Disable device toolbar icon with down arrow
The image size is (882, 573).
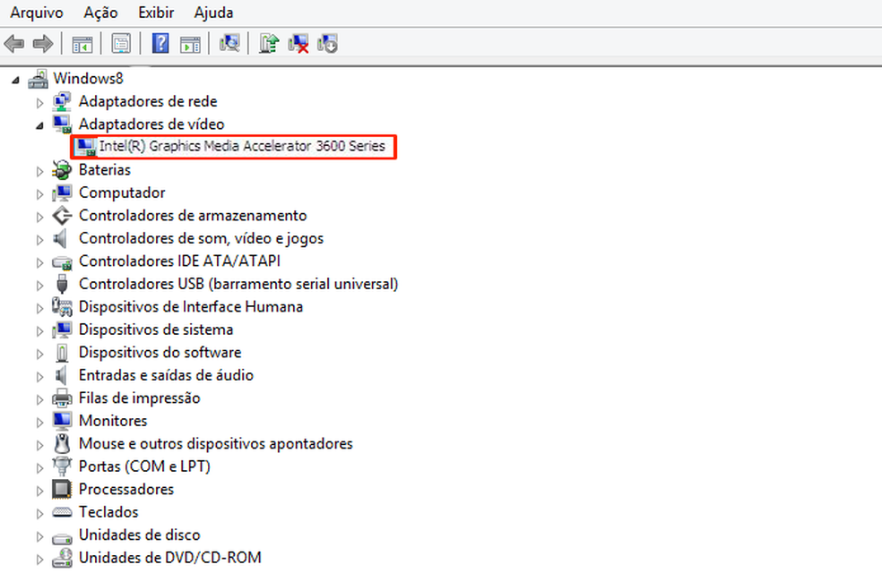point(327,43)
